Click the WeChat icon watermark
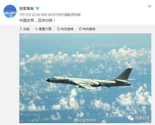Screen dimensions: 155x125 coord(130,118)
